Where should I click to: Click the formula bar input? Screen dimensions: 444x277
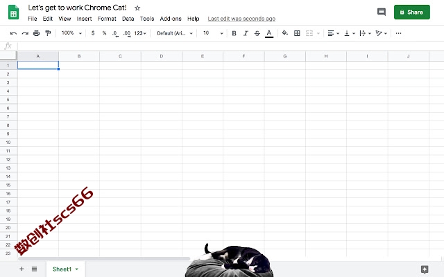click(x=230, y=46)
